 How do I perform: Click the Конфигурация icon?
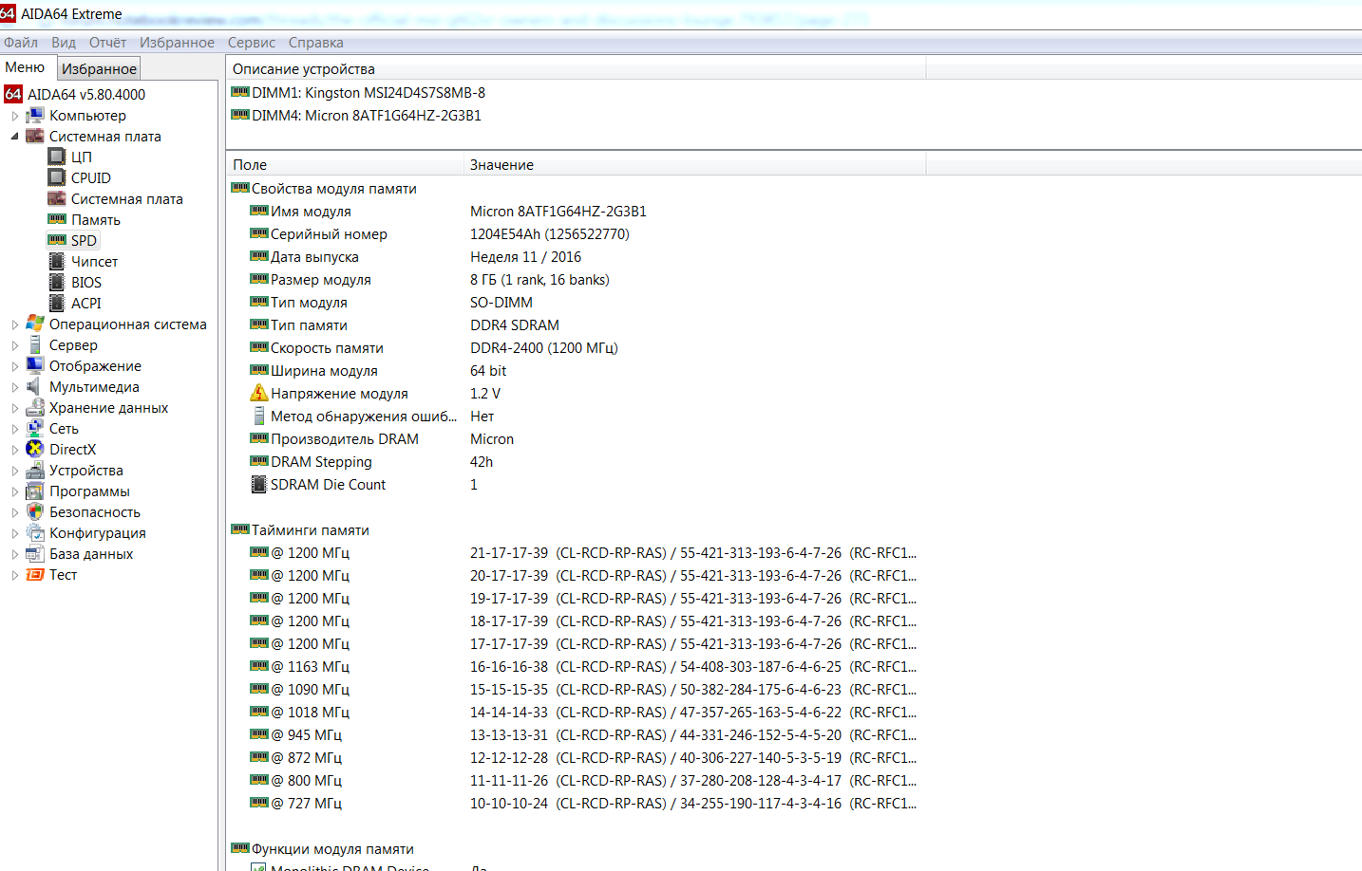35,532
